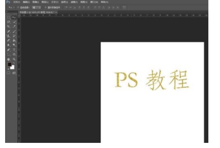The image size is (220, 148).
Task: Select the Hand tool
Action: [9, 59]
